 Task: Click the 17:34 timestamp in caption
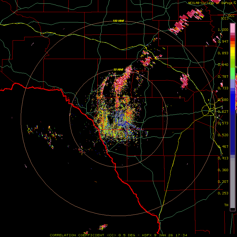tap(181, 235)
